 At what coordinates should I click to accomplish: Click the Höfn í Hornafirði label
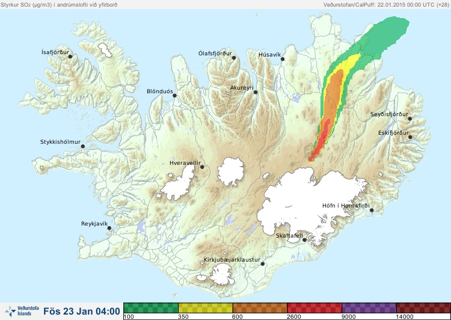pos(346,206)
